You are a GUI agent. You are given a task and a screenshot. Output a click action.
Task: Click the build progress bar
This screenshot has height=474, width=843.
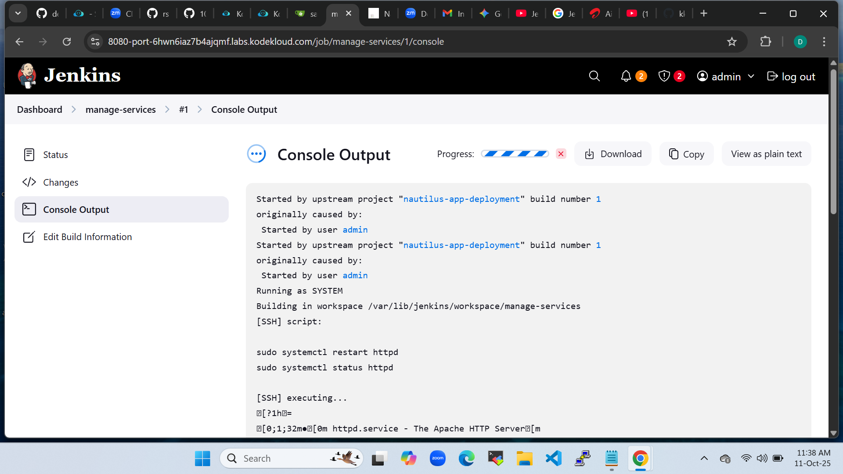pyautogui.click(x=515, y=154)
